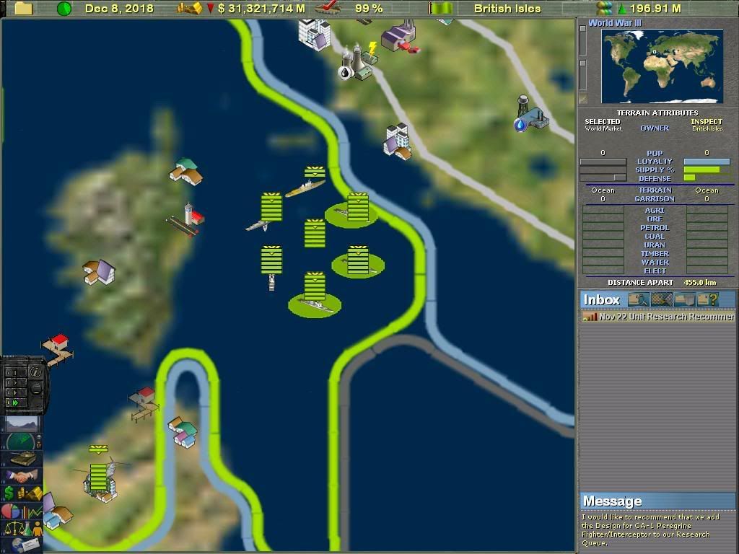Click the World War III scenario title
This screenshot has width=739, height=554.
[x=615, y=22]
